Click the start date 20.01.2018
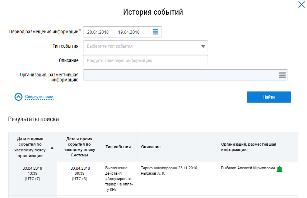This screenshot has height=198, width=307. 97,32
